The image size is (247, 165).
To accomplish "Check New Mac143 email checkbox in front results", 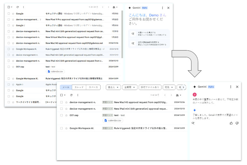I will 61,102.
